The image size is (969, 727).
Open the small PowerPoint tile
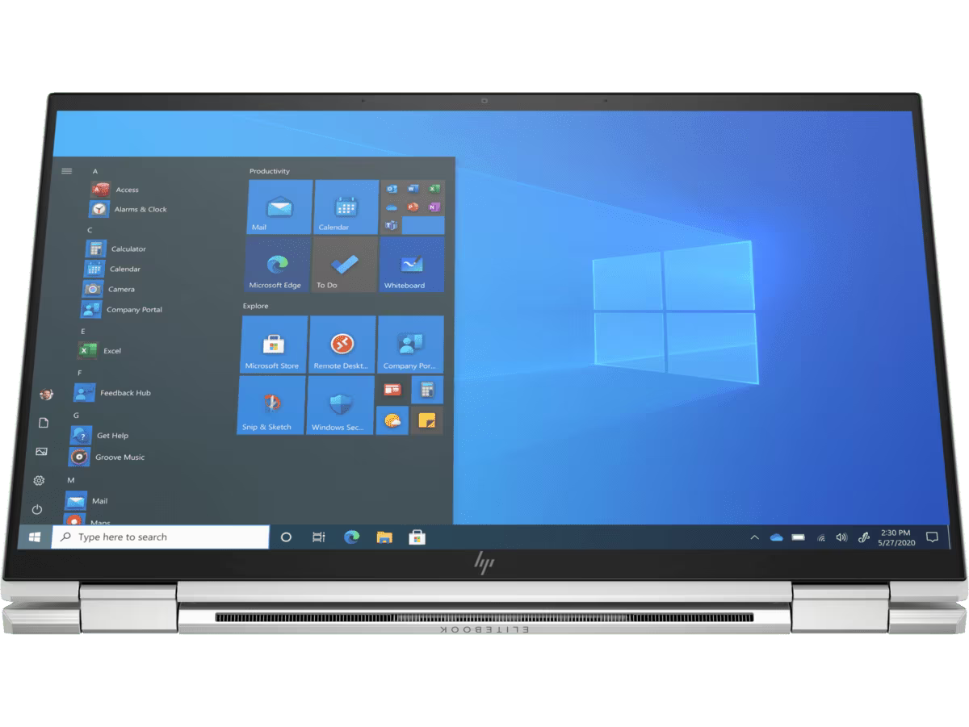click(x=413, y=207)
